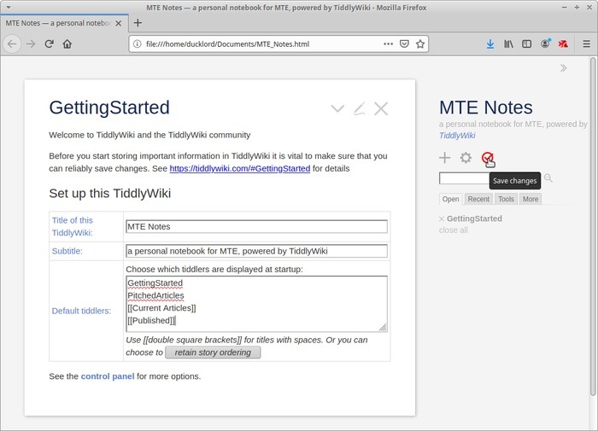This screenshot has height=431, width=598.
Task: Close the GettingStarted tiddler with X icon
Action: pyautogui.click(x=381, y=108)
